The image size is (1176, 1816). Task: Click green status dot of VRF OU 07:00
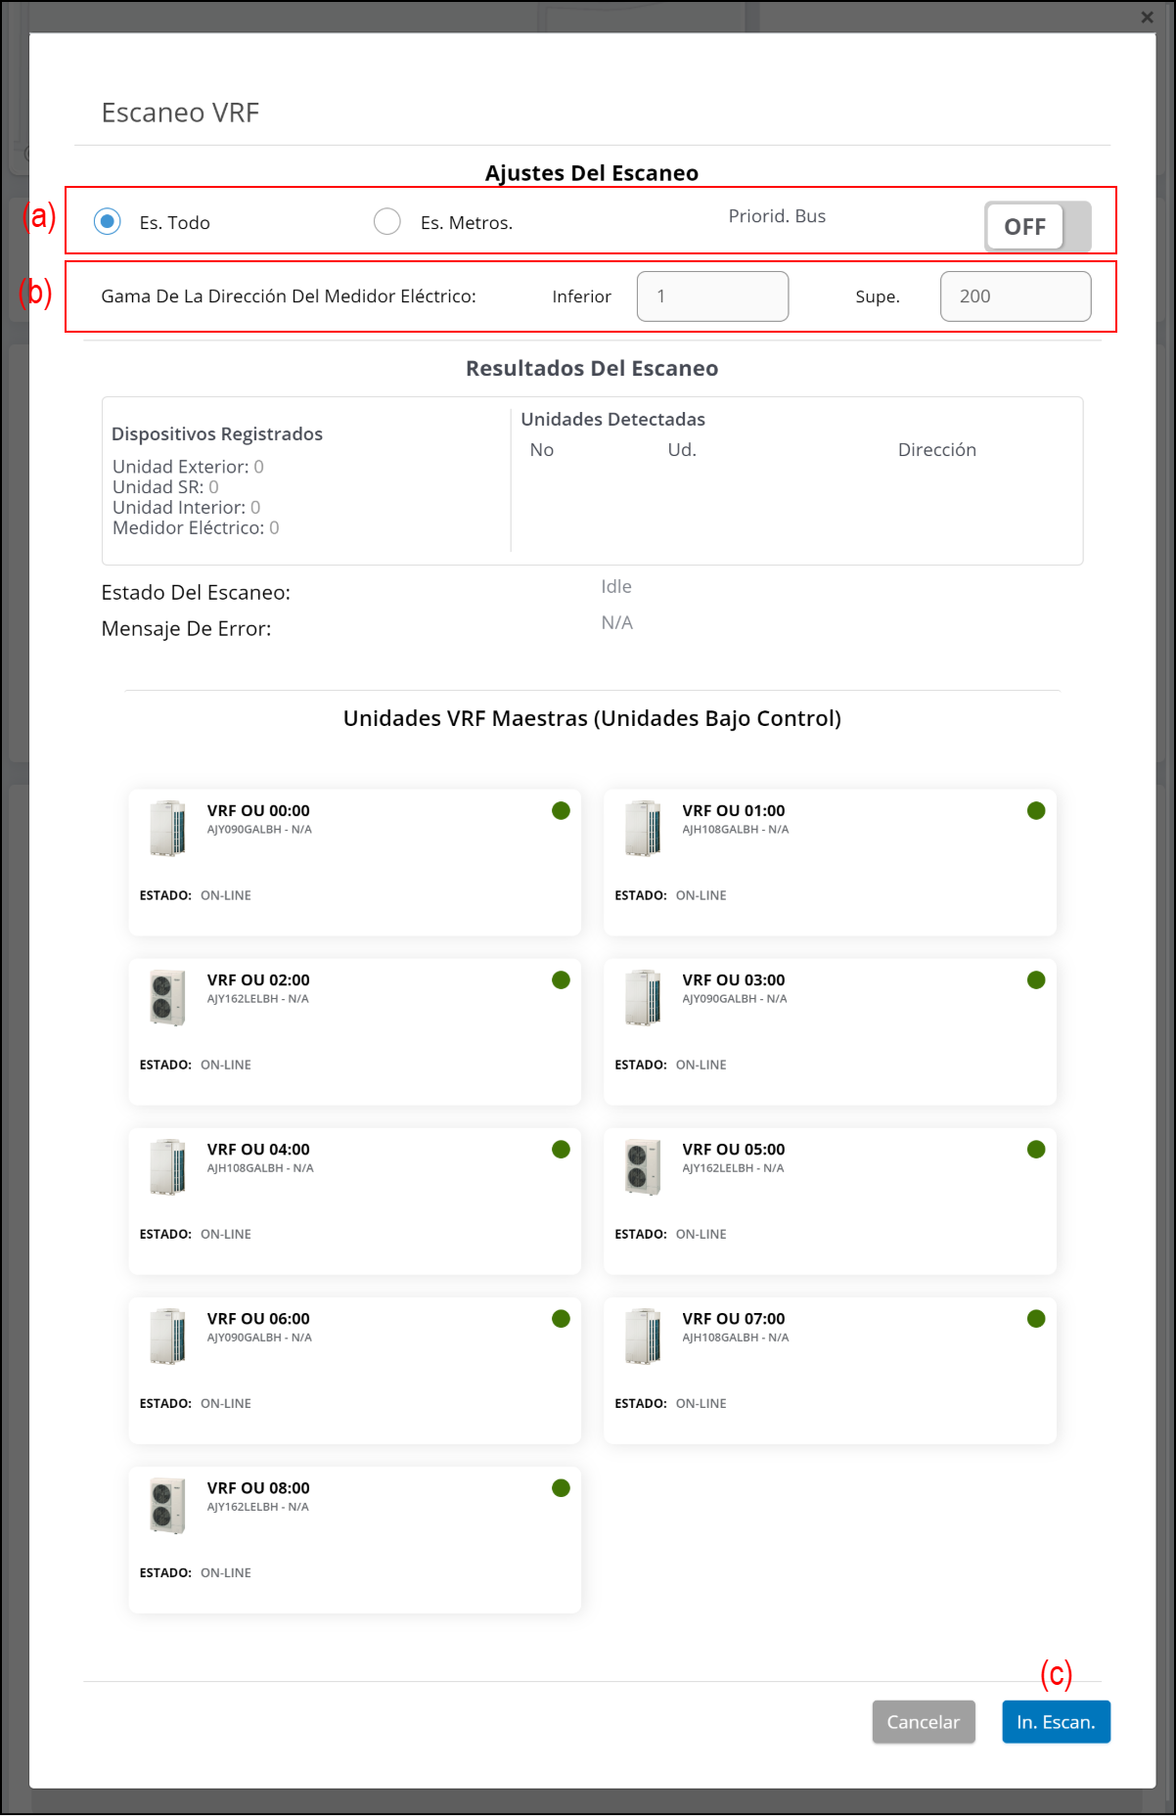1036,1319
